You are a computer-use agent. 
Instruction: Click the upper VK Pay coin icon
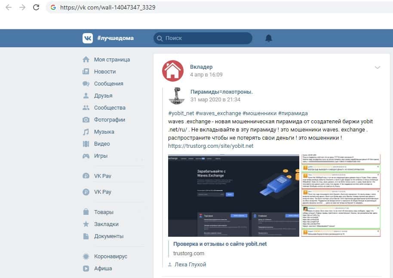point(86,176)
